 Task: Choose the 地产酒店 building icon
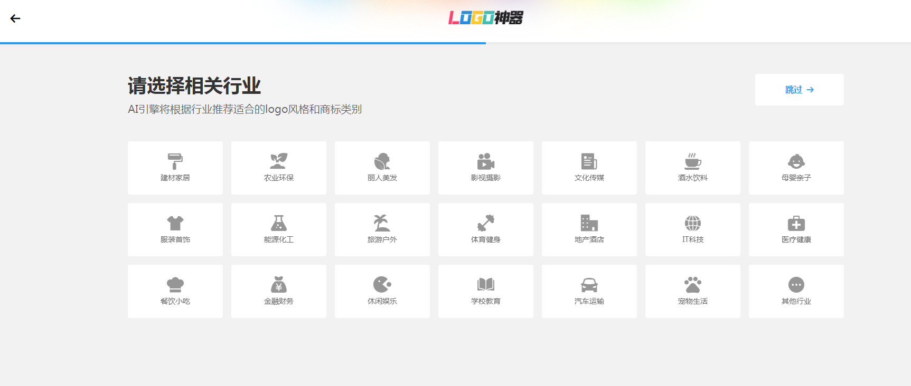click(589, 223)
